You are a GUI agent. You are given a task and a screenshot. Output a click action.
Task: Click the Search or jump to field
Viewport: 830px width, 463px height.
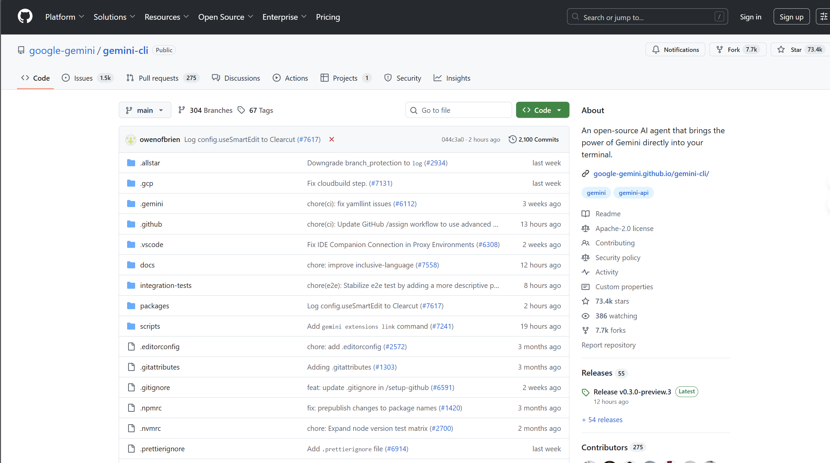(647, 17)
